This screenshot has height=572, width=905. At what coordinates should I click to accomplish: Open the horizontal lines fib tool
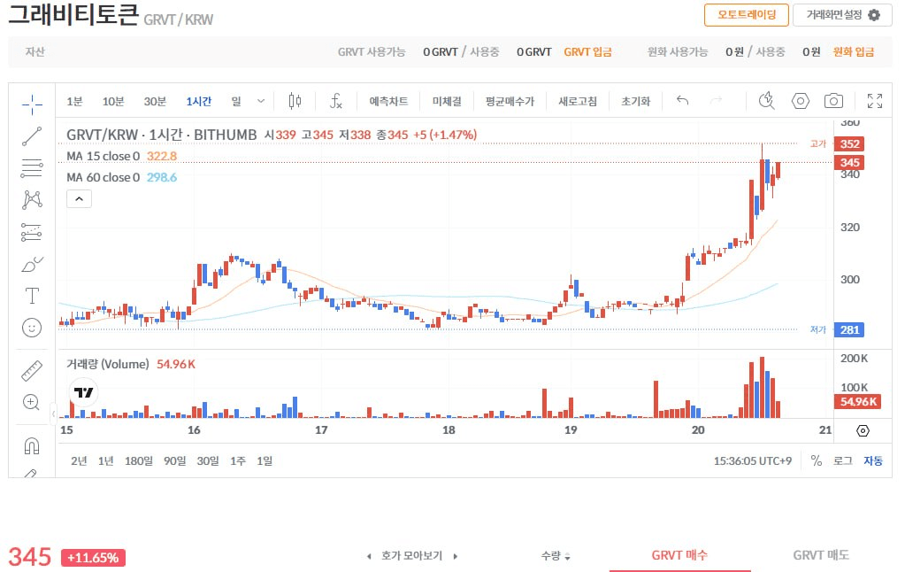point(32,168)
